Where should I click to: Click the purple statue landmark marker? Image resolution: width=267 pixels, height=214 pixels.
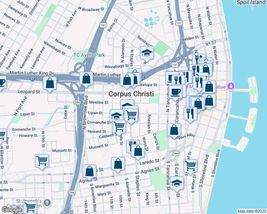[231, 86]
